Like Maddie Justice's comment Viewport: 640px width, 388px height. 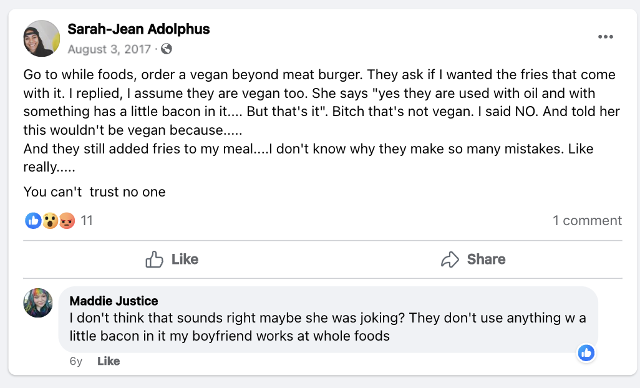click(x=109, y=361)
